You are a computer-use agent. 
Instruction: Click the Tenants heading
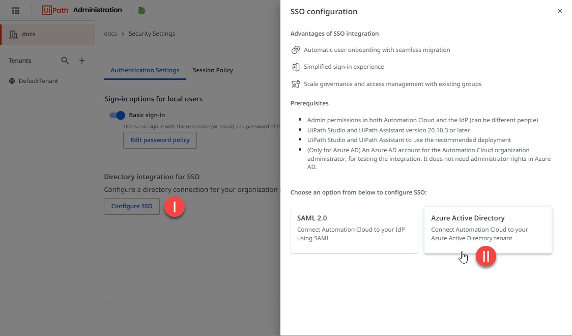(20, 61)
